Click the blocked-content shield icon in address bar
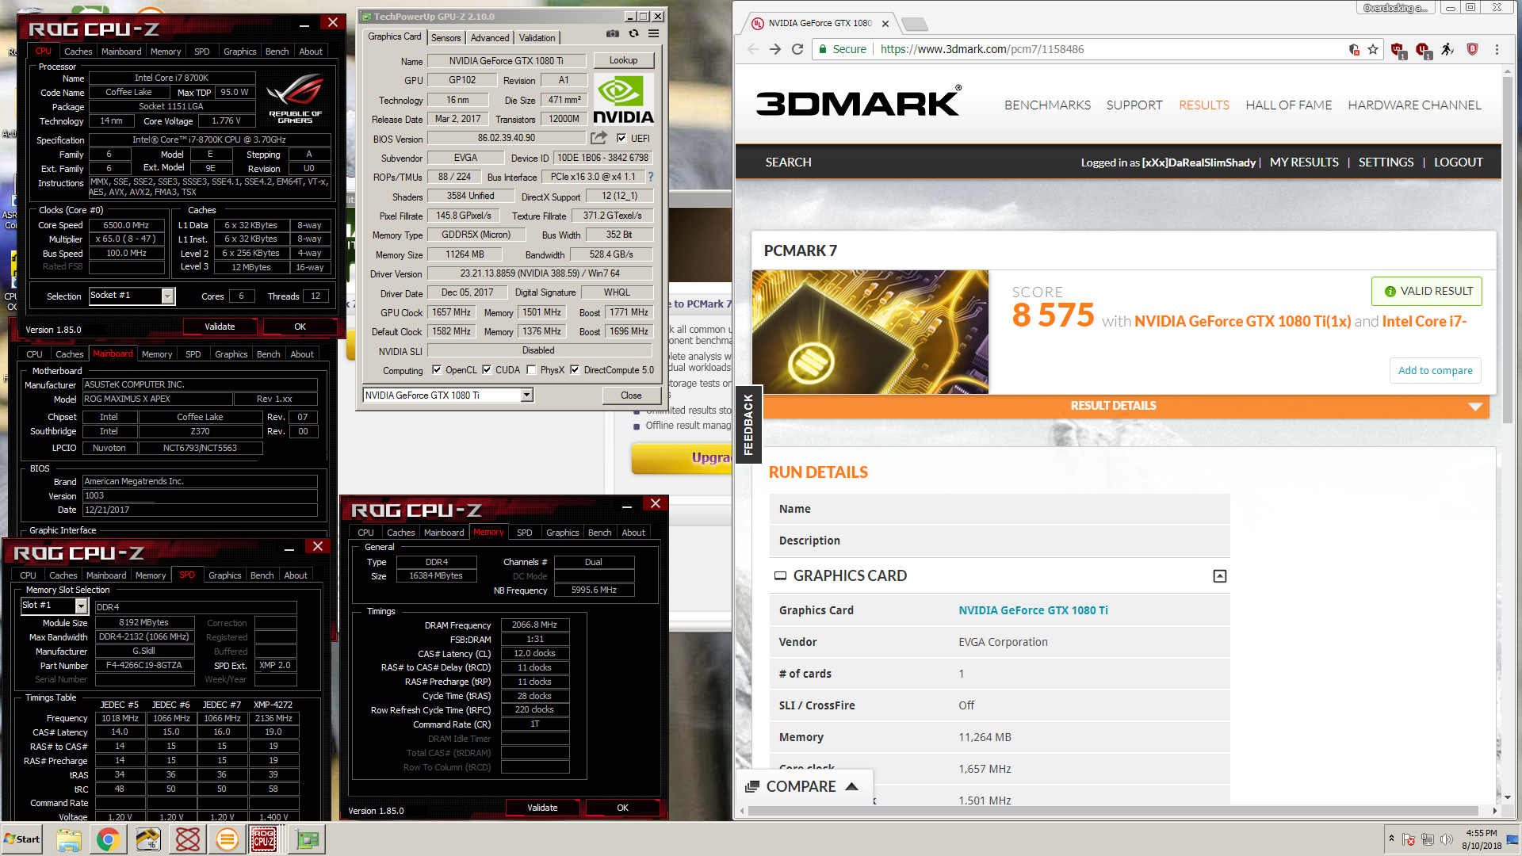Image resolution: width=1522 pixels, height=856 pixels. 1354,49
